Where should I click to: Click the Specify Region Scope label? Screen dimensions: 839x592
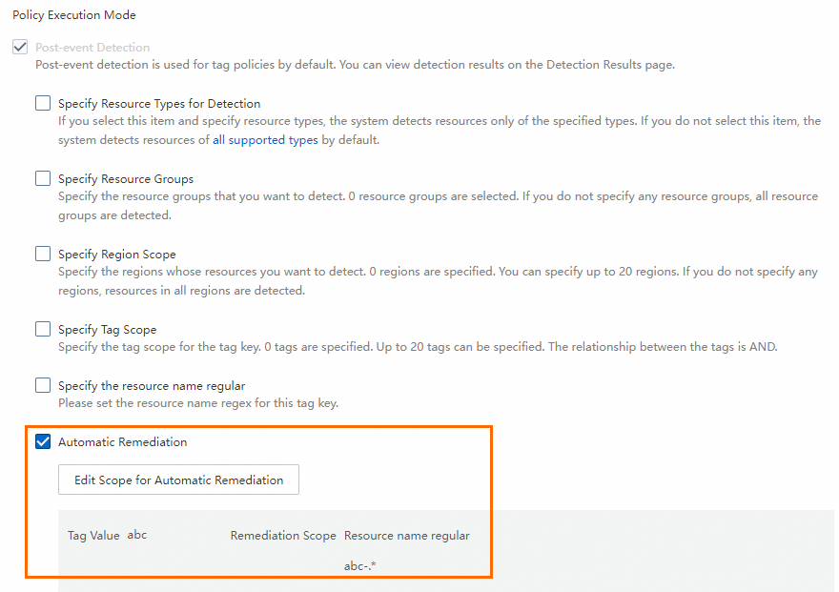[x=117, y=254]
